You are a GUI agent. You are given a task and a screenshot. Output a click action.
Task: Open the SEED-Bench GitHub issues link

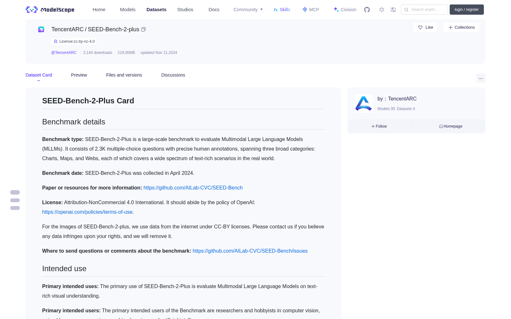point(250,251)
